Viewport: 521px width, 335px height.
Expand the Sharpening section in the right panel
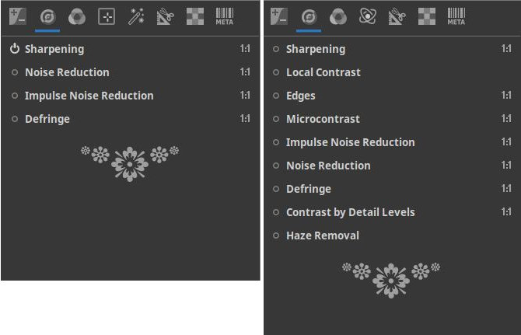(316, 49)
